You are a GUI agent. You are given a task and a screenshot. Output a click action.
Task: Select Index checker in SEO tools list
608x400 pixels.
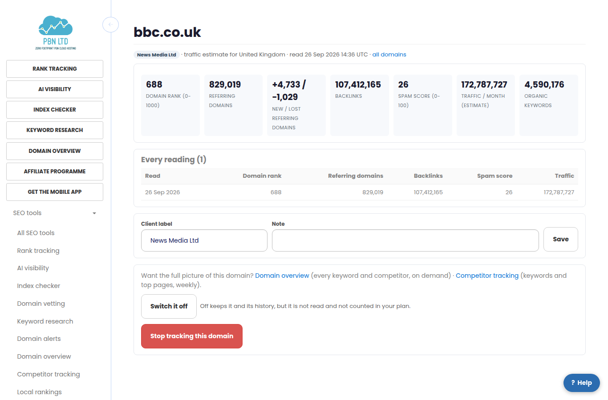pyautogui.click(x=39, y=286)
